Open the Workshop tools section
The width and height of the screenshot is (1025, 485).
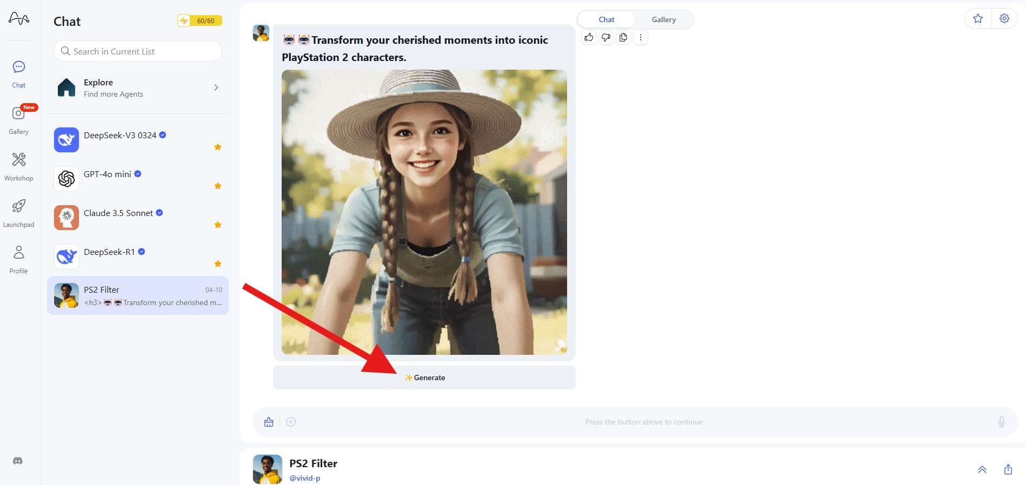coord(19,166)
